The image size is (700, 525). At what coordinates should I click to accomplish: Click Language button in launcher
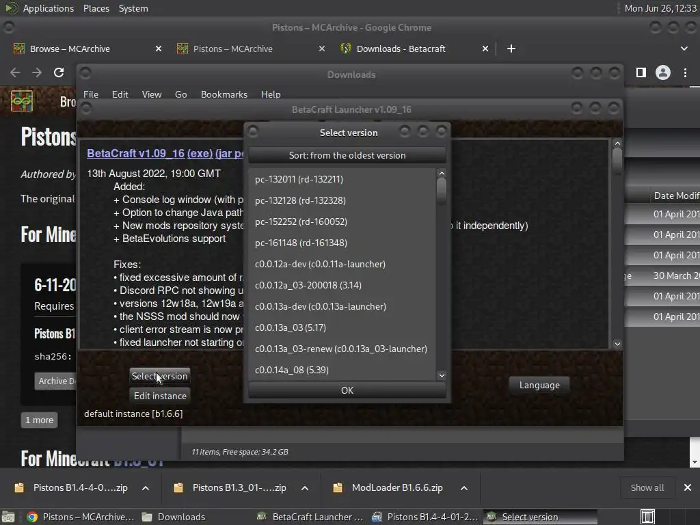click(x=539, y=386)
